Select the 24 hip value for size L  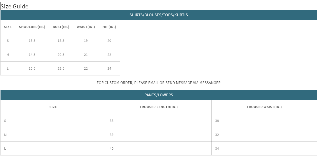109,69
